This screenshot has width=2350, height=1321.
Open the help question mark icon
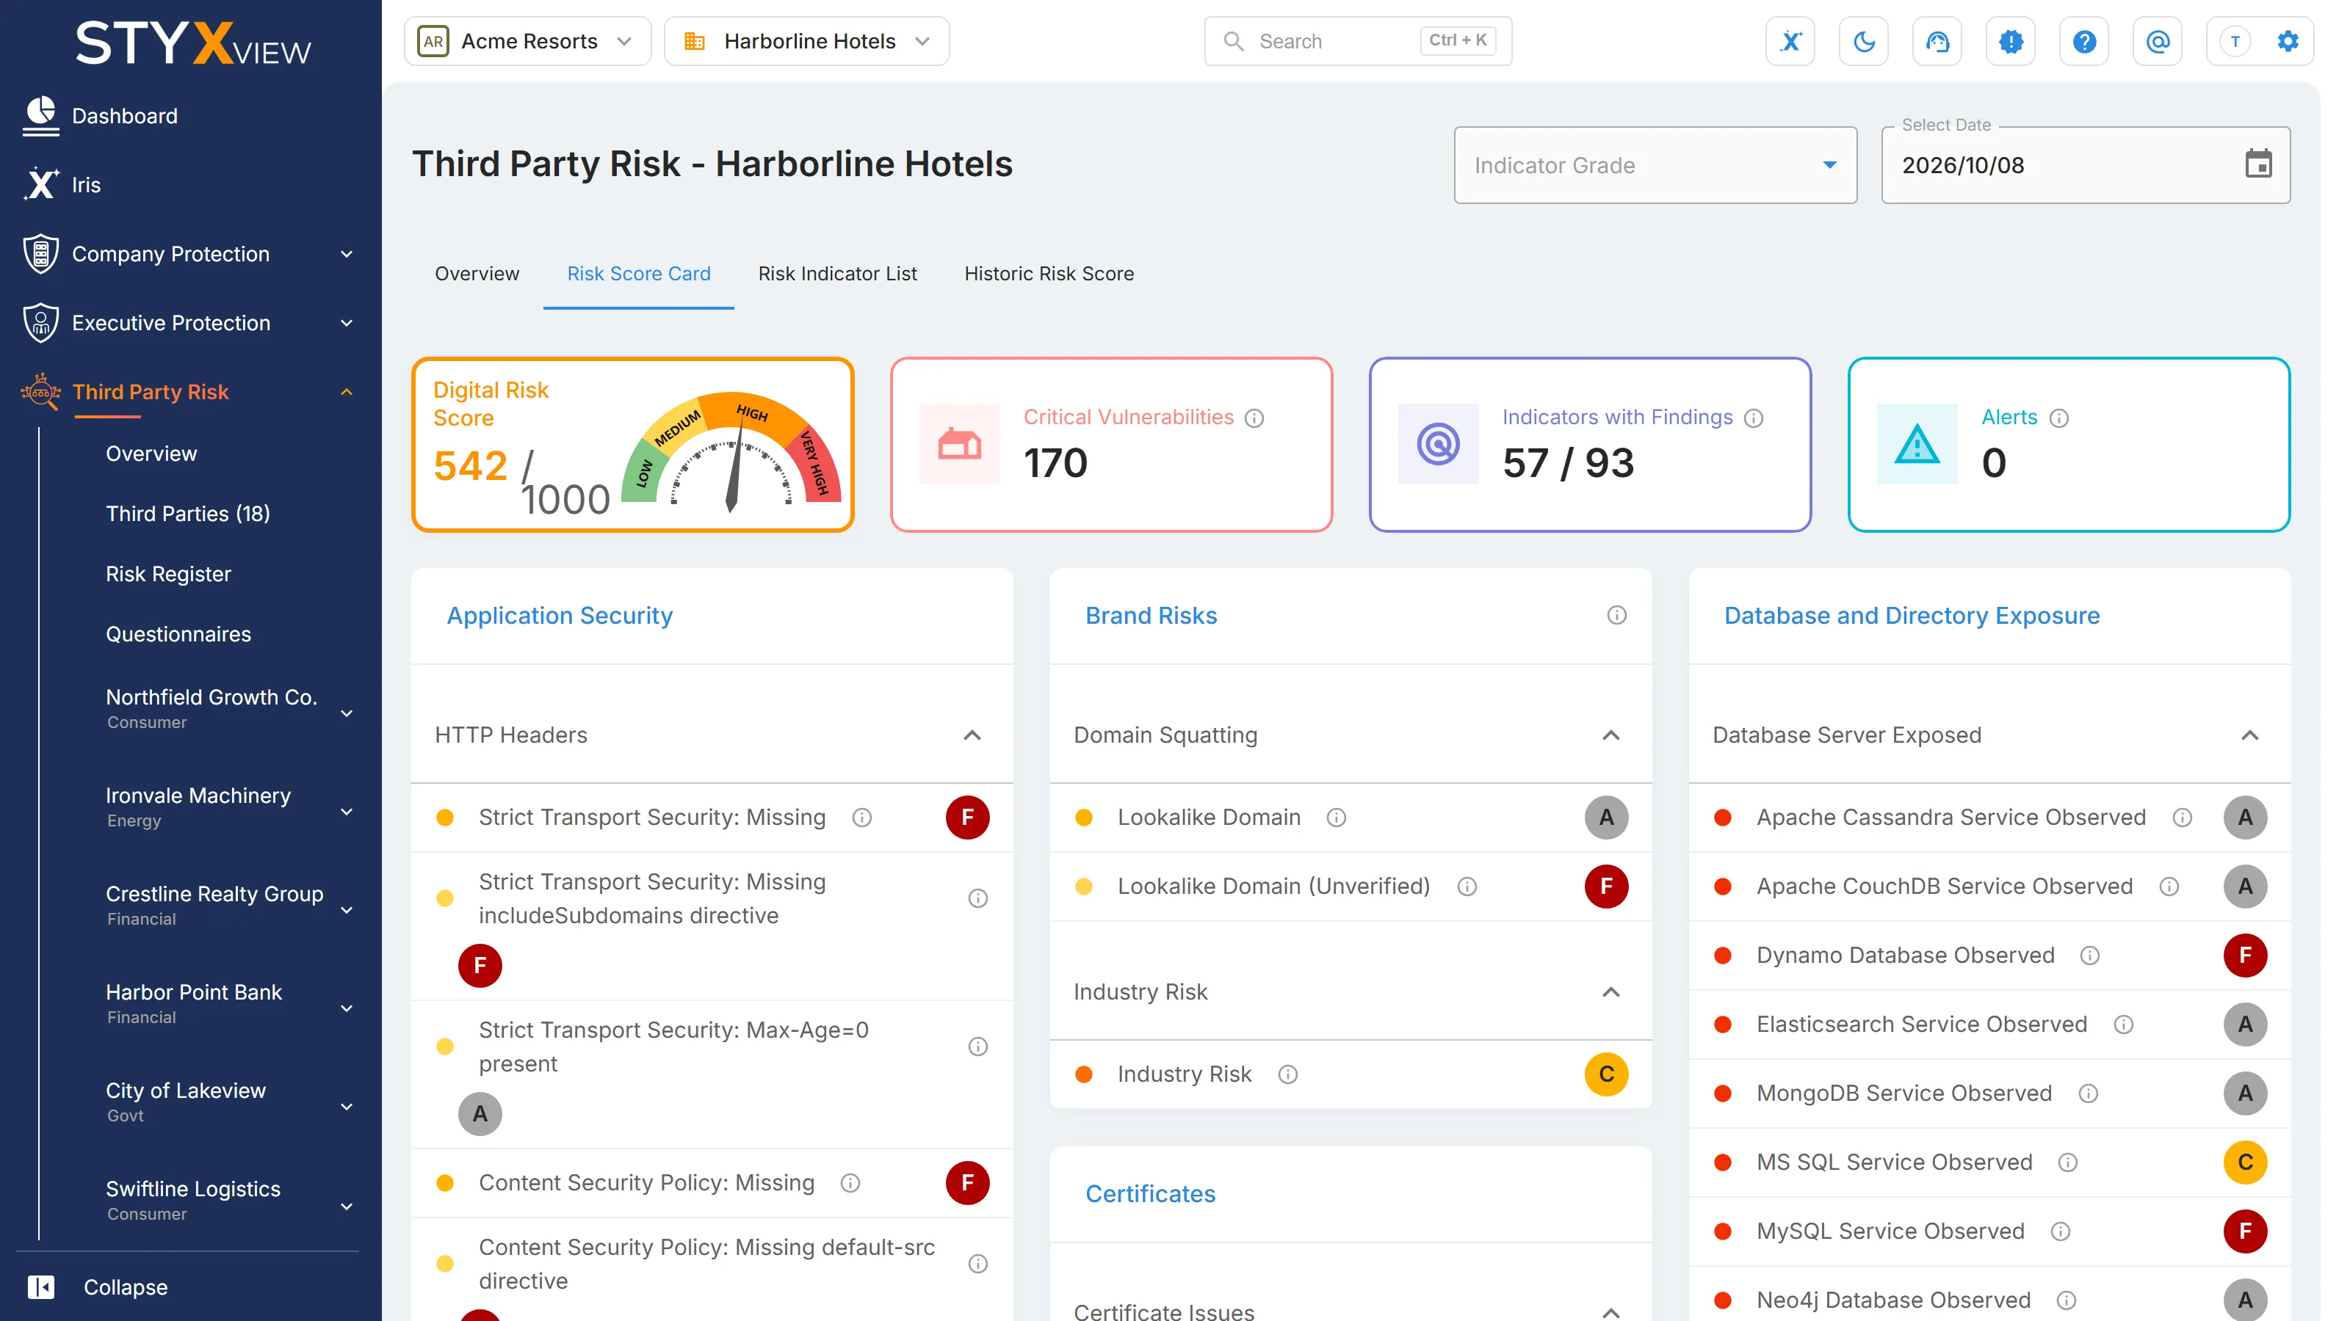tap(2083, 41)
